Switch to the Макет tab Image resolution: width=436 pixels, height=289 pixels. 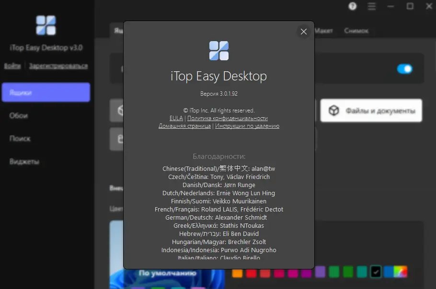pyautogui.click(x=324, y=31)
